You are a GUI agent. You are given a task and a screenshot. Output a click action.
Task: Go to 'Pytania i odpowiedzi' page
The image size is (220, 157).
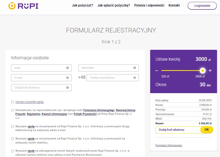[149, 5]
